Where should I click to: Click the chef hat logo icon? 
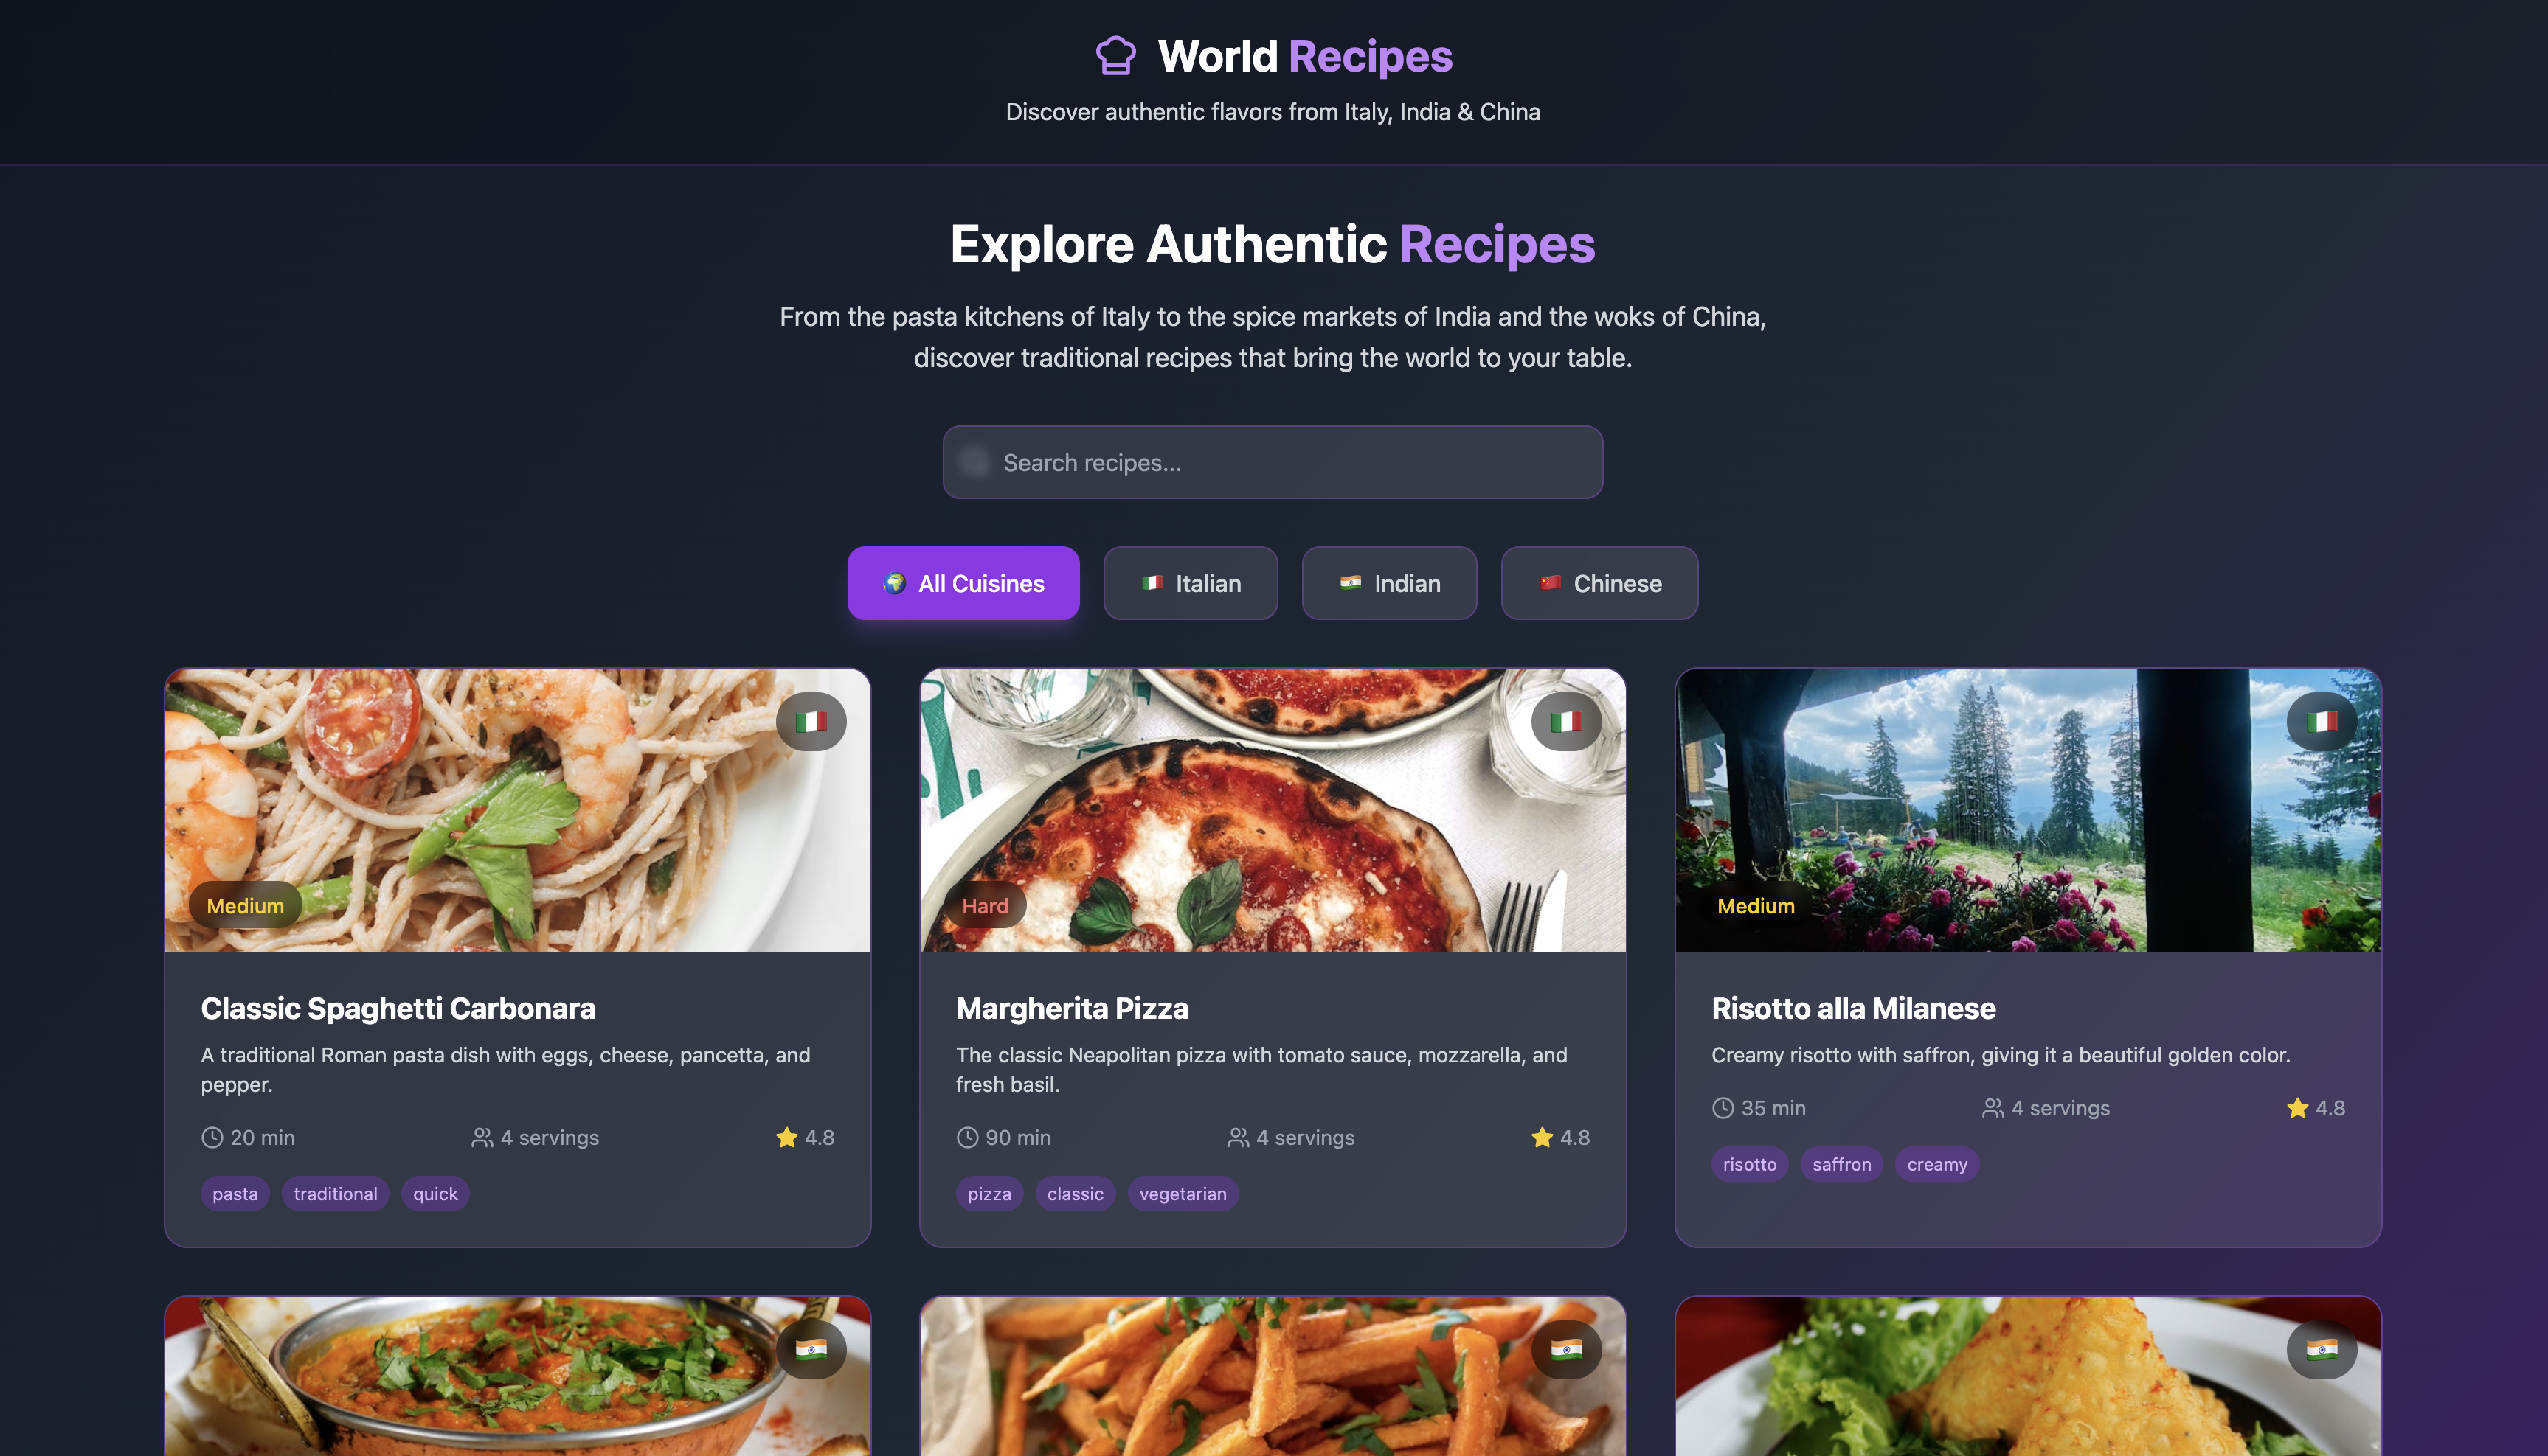click(x=1115, y=56)
